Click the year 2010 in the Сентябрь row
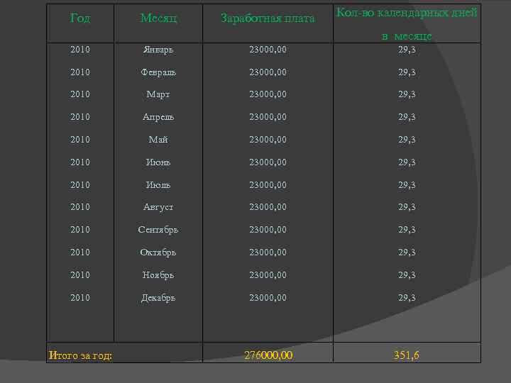This screenshot has width=511, height=383. coord(80,230)
